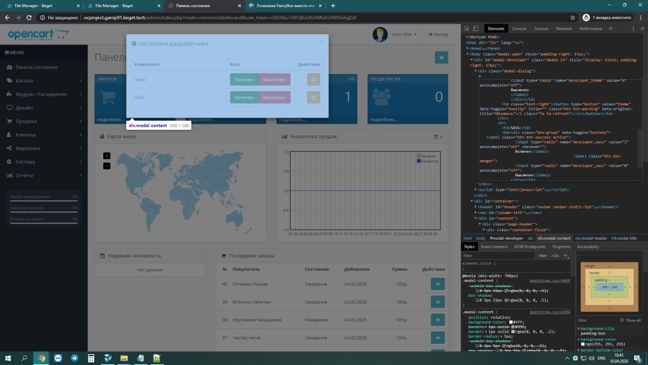Expand the Система sidebar menu

[x=44, y=162]
